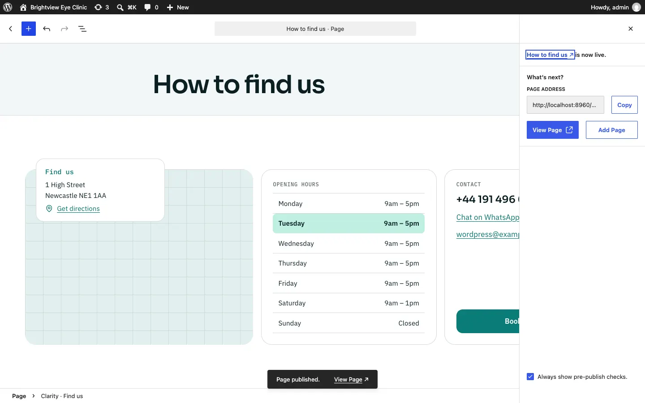The width and height of the screenshot is (645, 403).
Task: Click the Add Page button
Action: click(x=612, y=130)
